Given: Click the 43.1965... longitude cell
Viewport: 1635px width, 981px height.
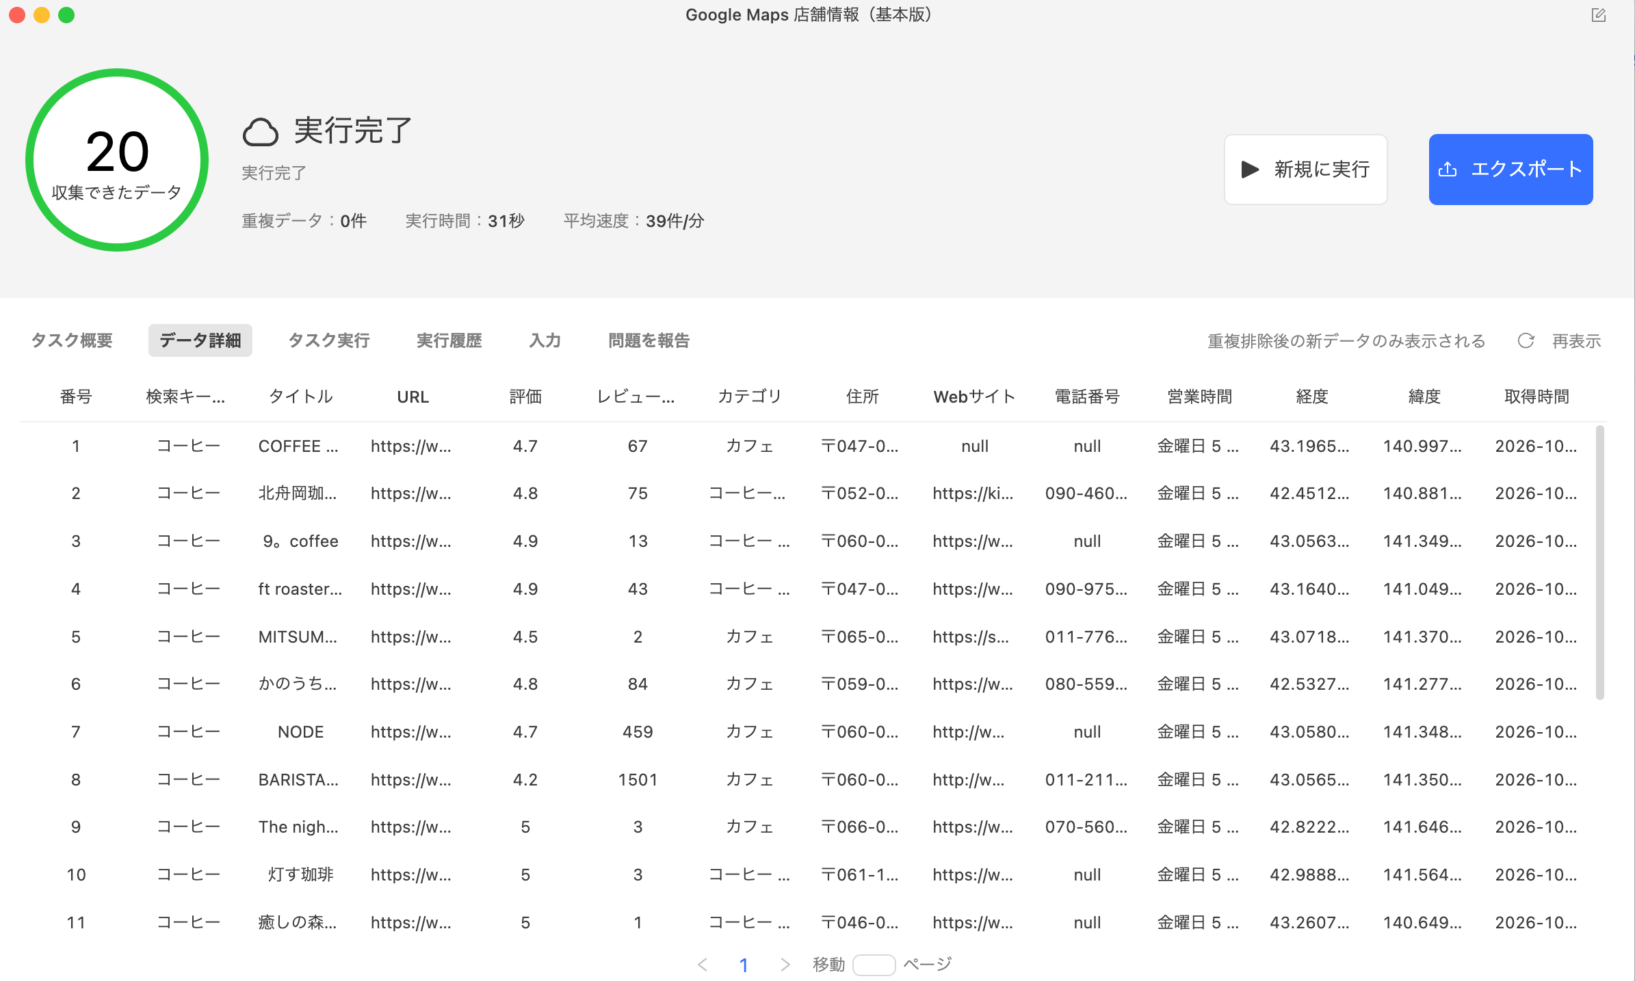Looking at the screenshot, I should pyautogui.click(x=1309, y=446).
